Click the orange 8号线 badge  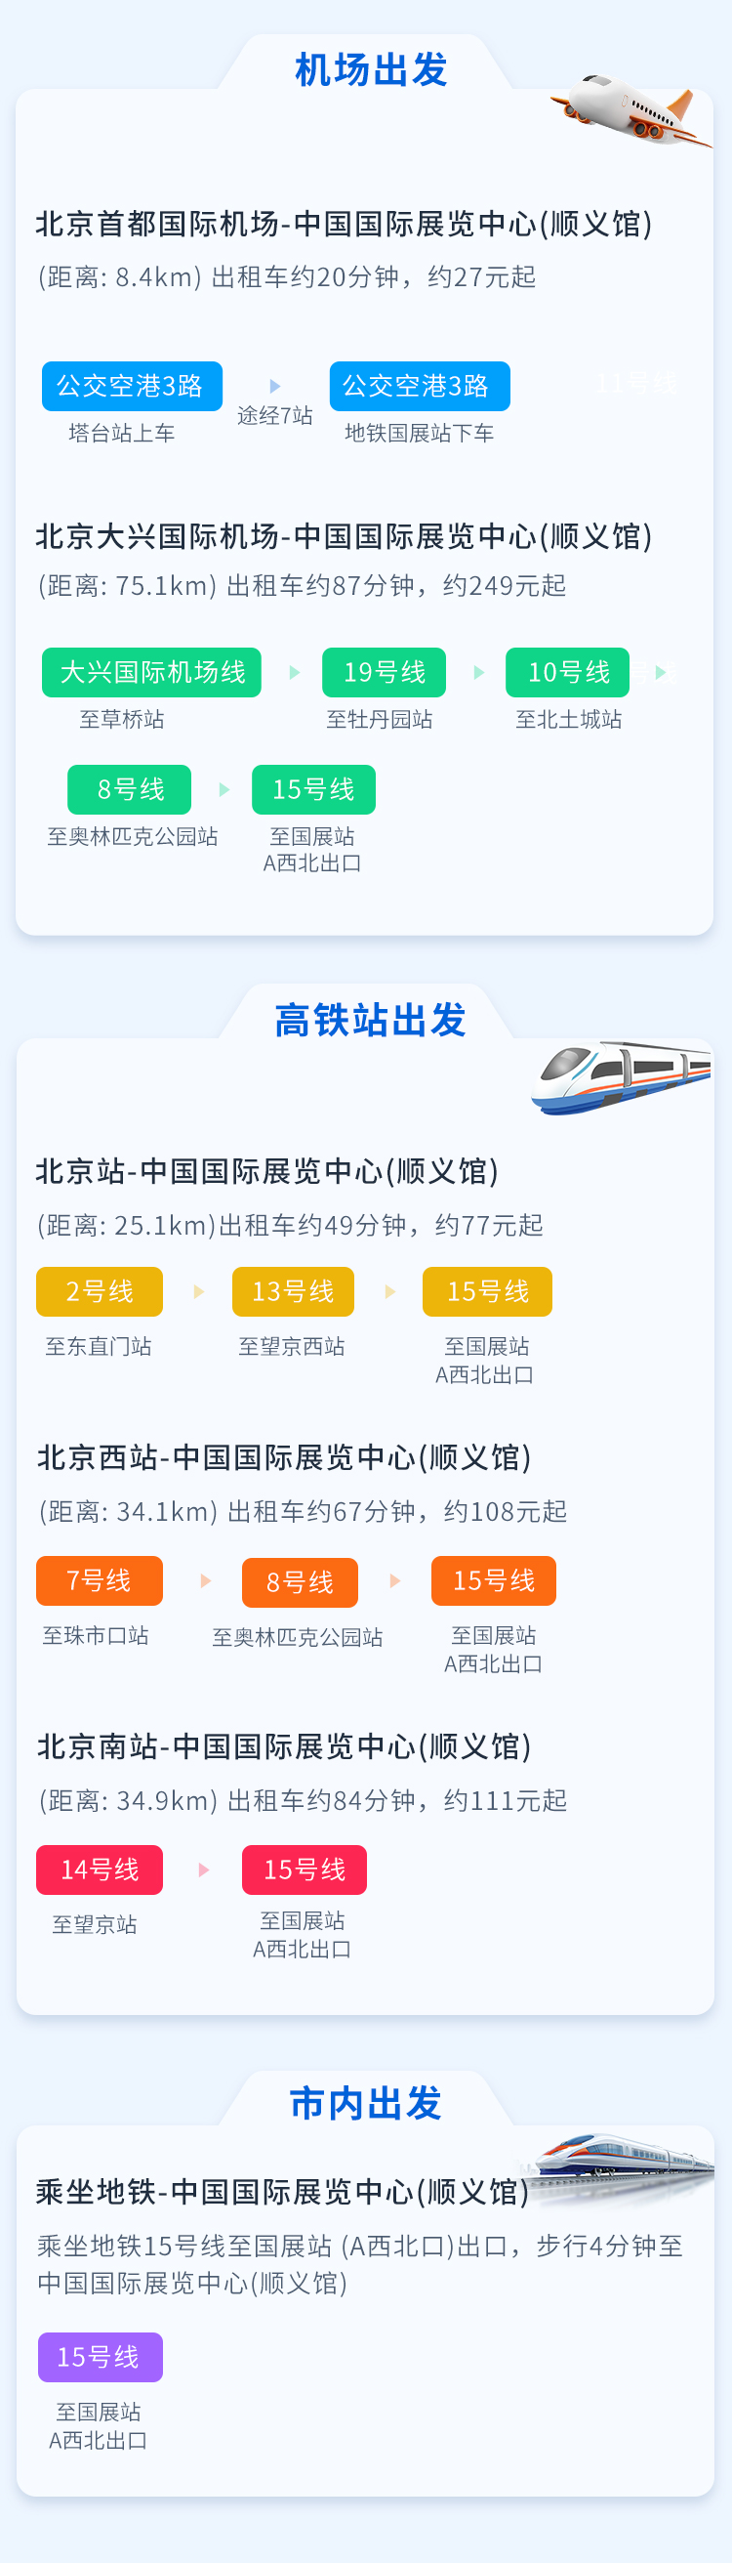[x=300, y=1582]
